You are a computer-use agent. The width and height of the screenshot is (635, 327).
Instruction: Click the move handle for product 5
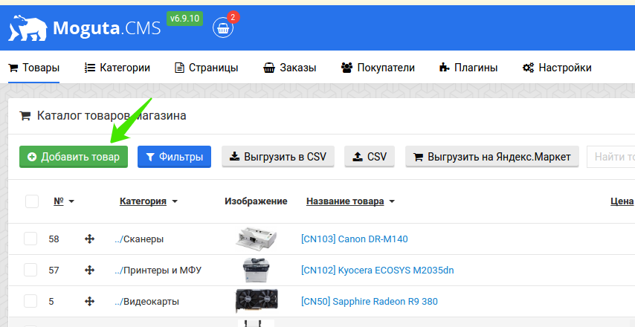[89, 301]
